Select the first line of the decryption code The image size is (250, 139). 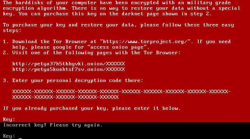122,92
